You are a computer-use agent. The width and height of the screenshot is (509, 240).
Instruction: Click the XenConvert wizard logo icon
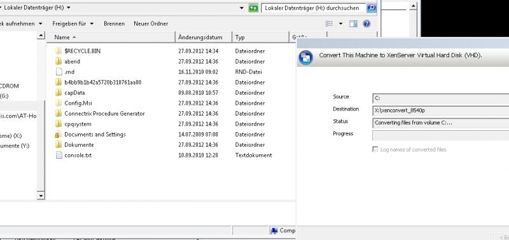(305, 57)
